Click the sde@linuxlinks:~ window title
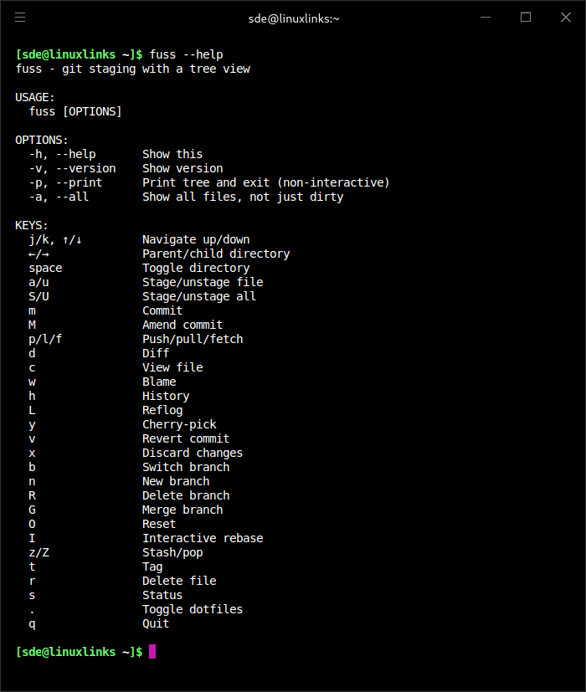Viewport: 586px width, 692px height. coord(294,18)
